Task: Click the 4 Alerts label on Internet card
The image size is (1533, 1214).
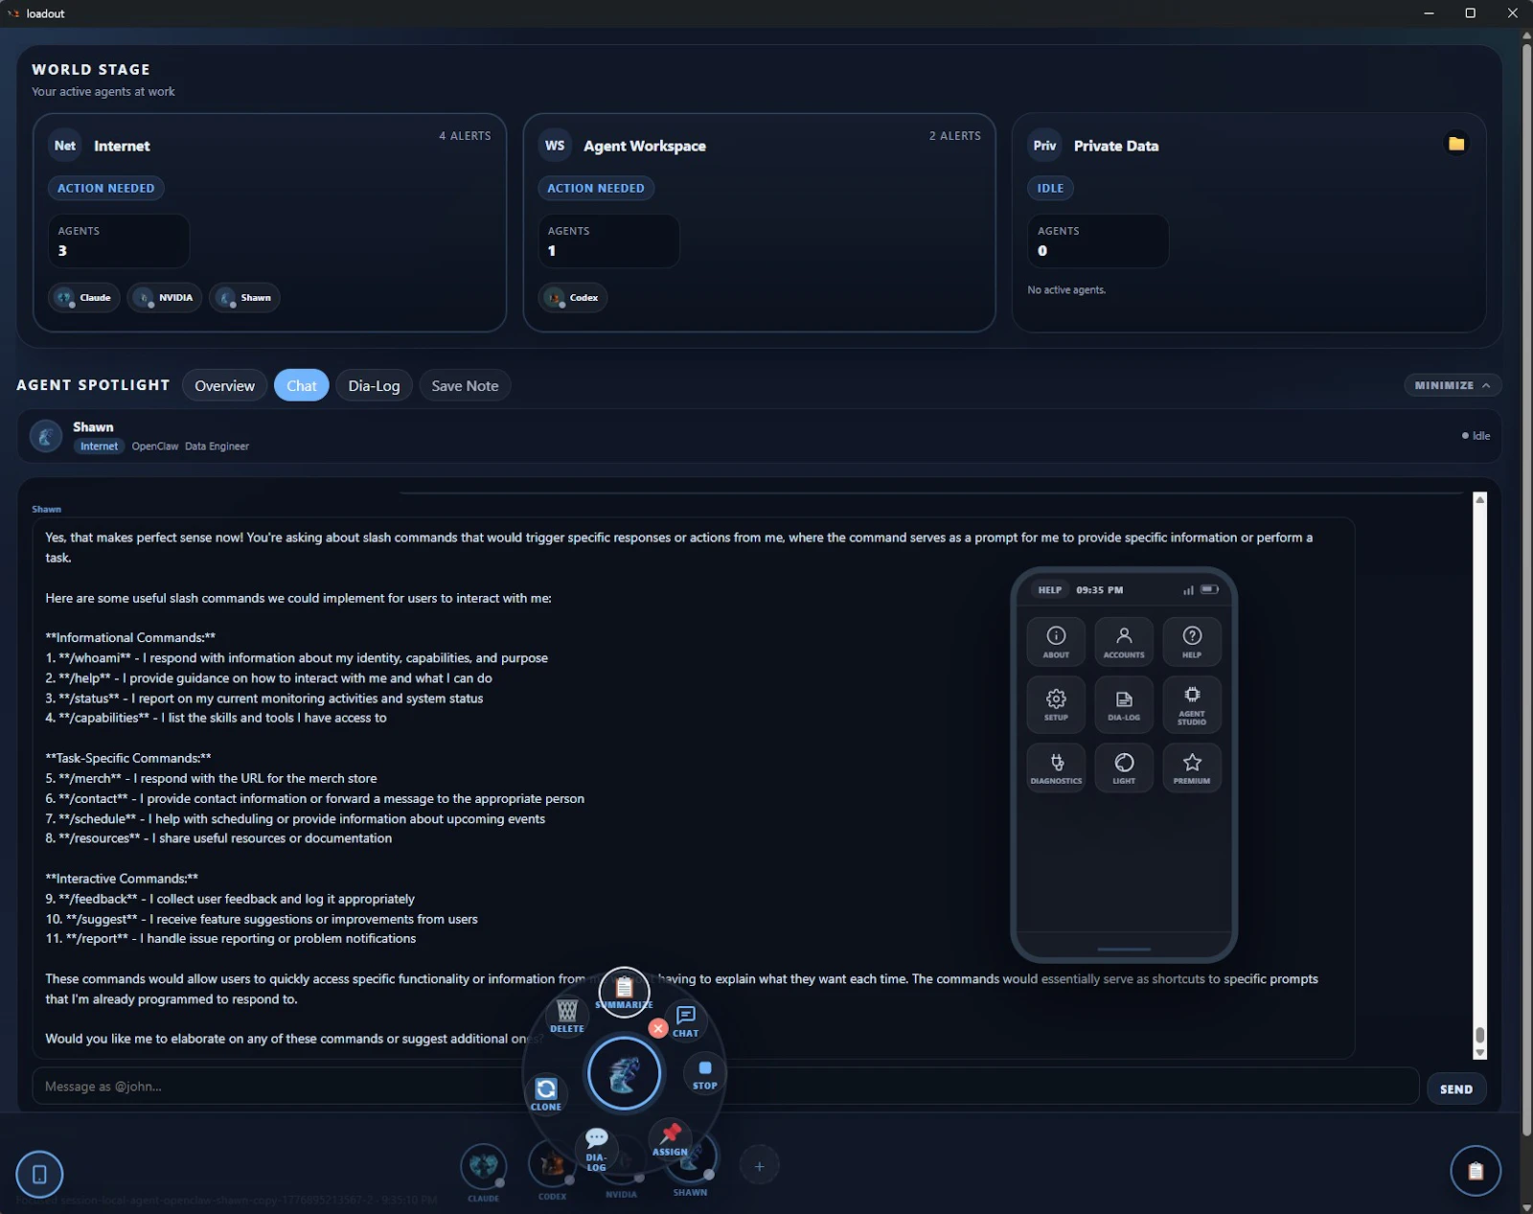Action: coord(465,136)
